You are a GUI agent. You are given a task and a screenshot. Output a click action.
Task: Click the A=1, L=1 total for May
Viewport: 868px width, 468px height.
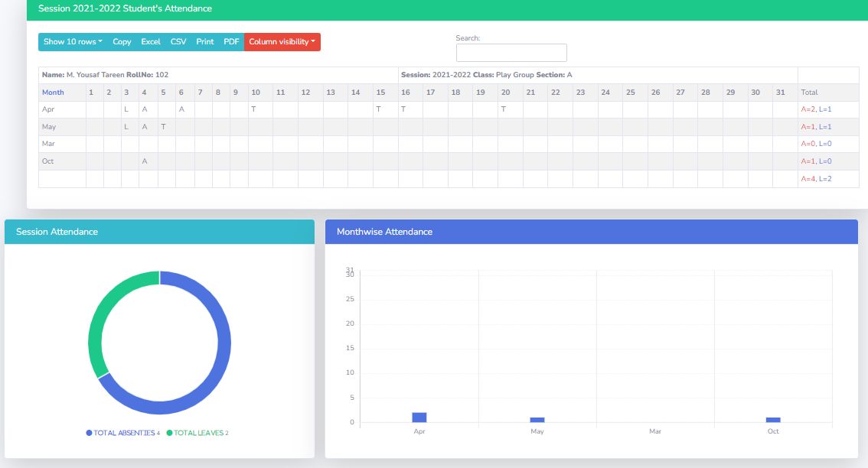816,127
